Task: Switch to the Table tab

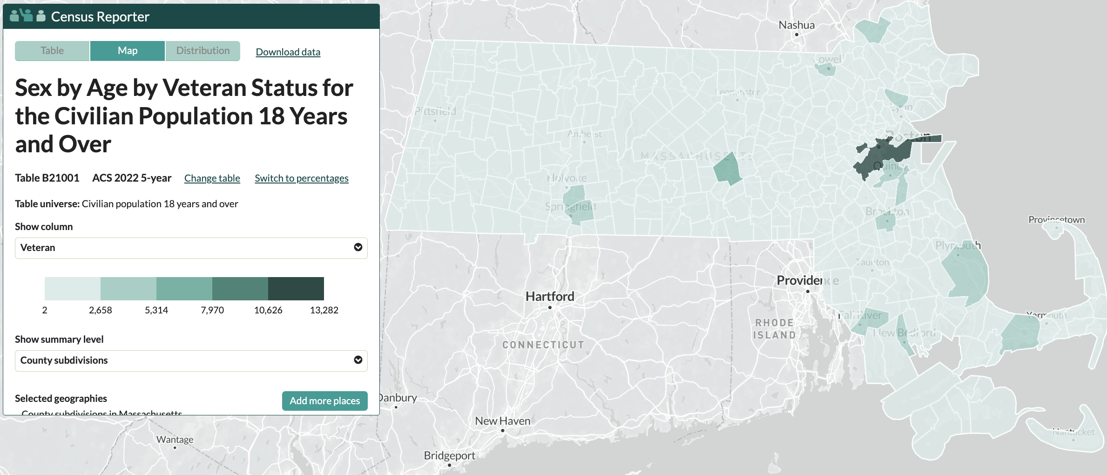Action: (x=52, y=51)
